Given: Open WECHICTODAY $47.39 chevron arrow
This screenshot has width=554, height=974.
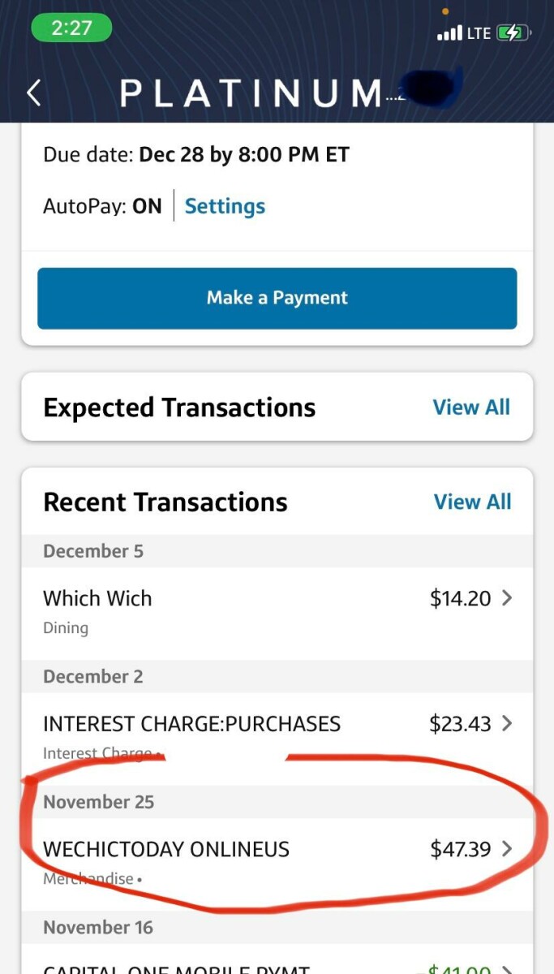Looking at the screenshot, I should tap(507, 849).
